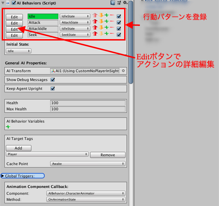Open component gear settings menu

(125, 3)
